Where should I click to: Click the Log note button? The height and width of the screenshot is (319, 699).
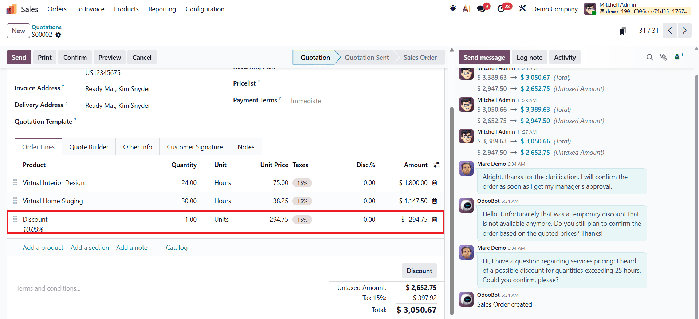click(x=530, y=58)
